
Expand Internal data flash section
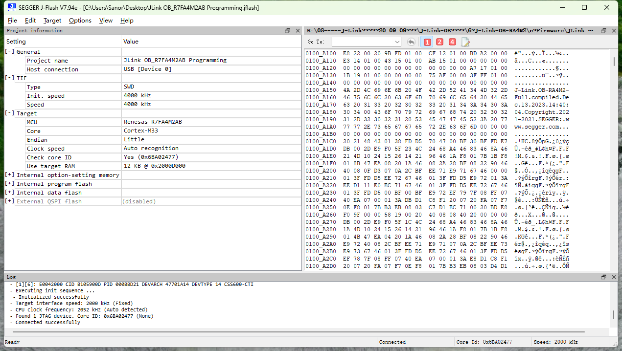pyautogui.click(x=9, y=193)
